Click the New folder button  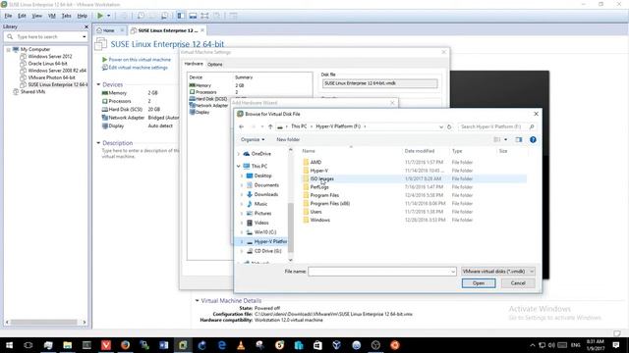point(288,139)
